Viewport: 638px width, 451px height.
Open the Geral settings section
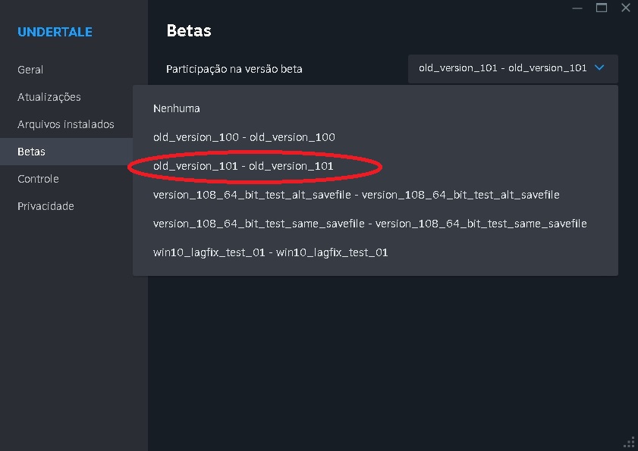point(30,70)
